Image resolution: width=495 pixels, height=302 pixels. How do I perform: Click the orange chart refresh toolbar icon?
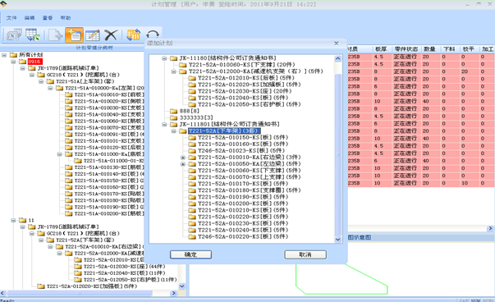[x=134, y=34]
